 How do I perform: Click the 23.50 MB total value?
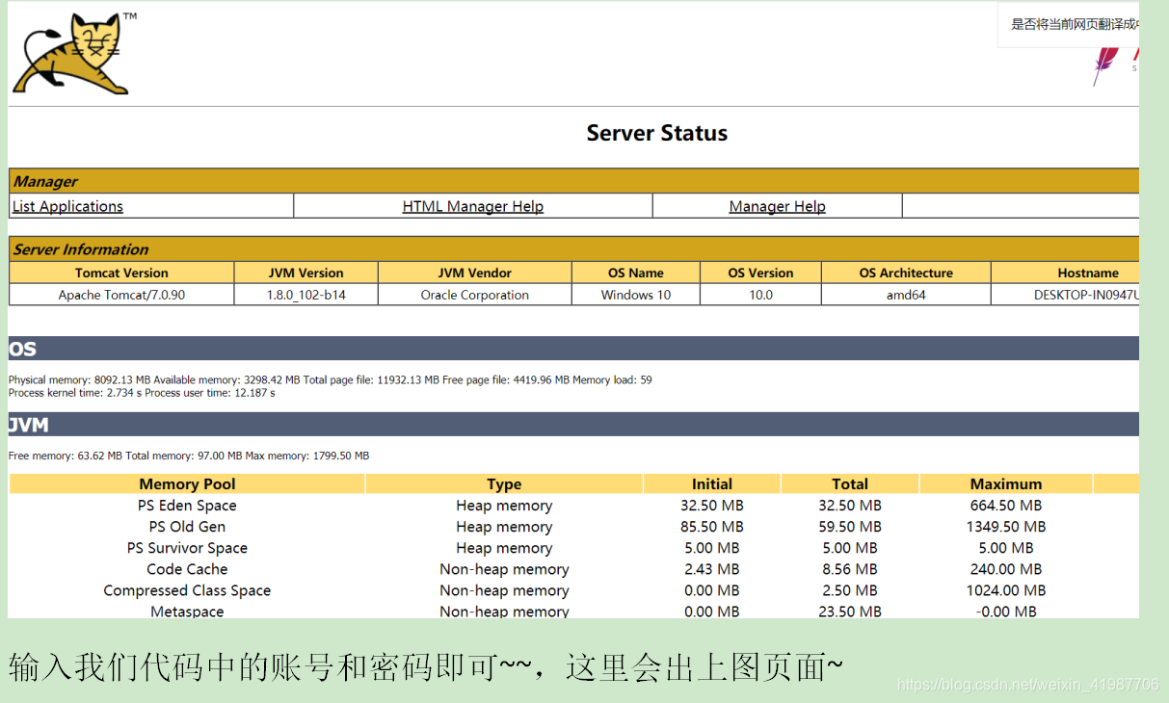point(850,612)
